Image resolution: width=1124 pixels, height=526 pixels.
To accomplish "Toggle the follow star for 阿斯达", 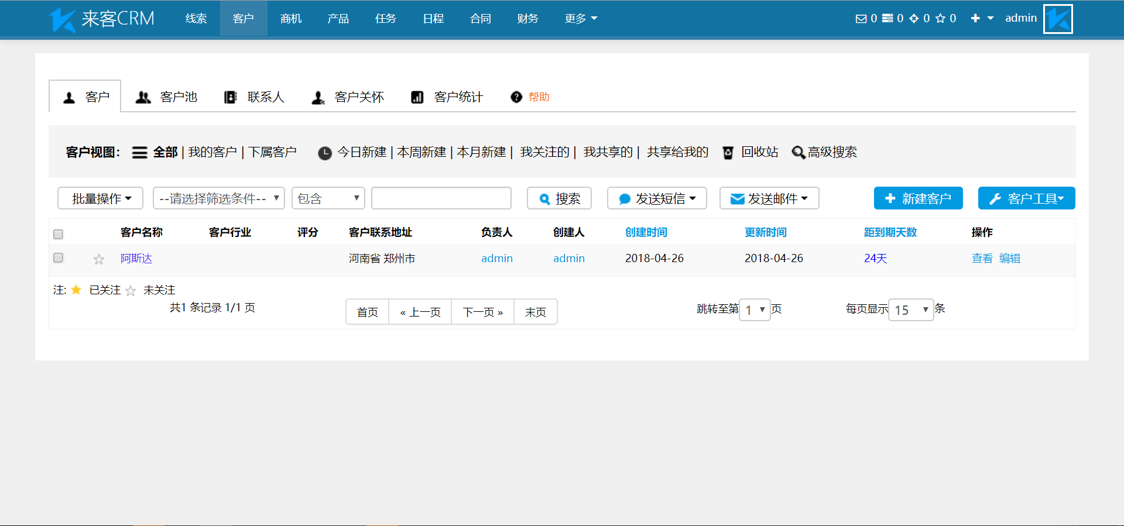I will (99, 259).
